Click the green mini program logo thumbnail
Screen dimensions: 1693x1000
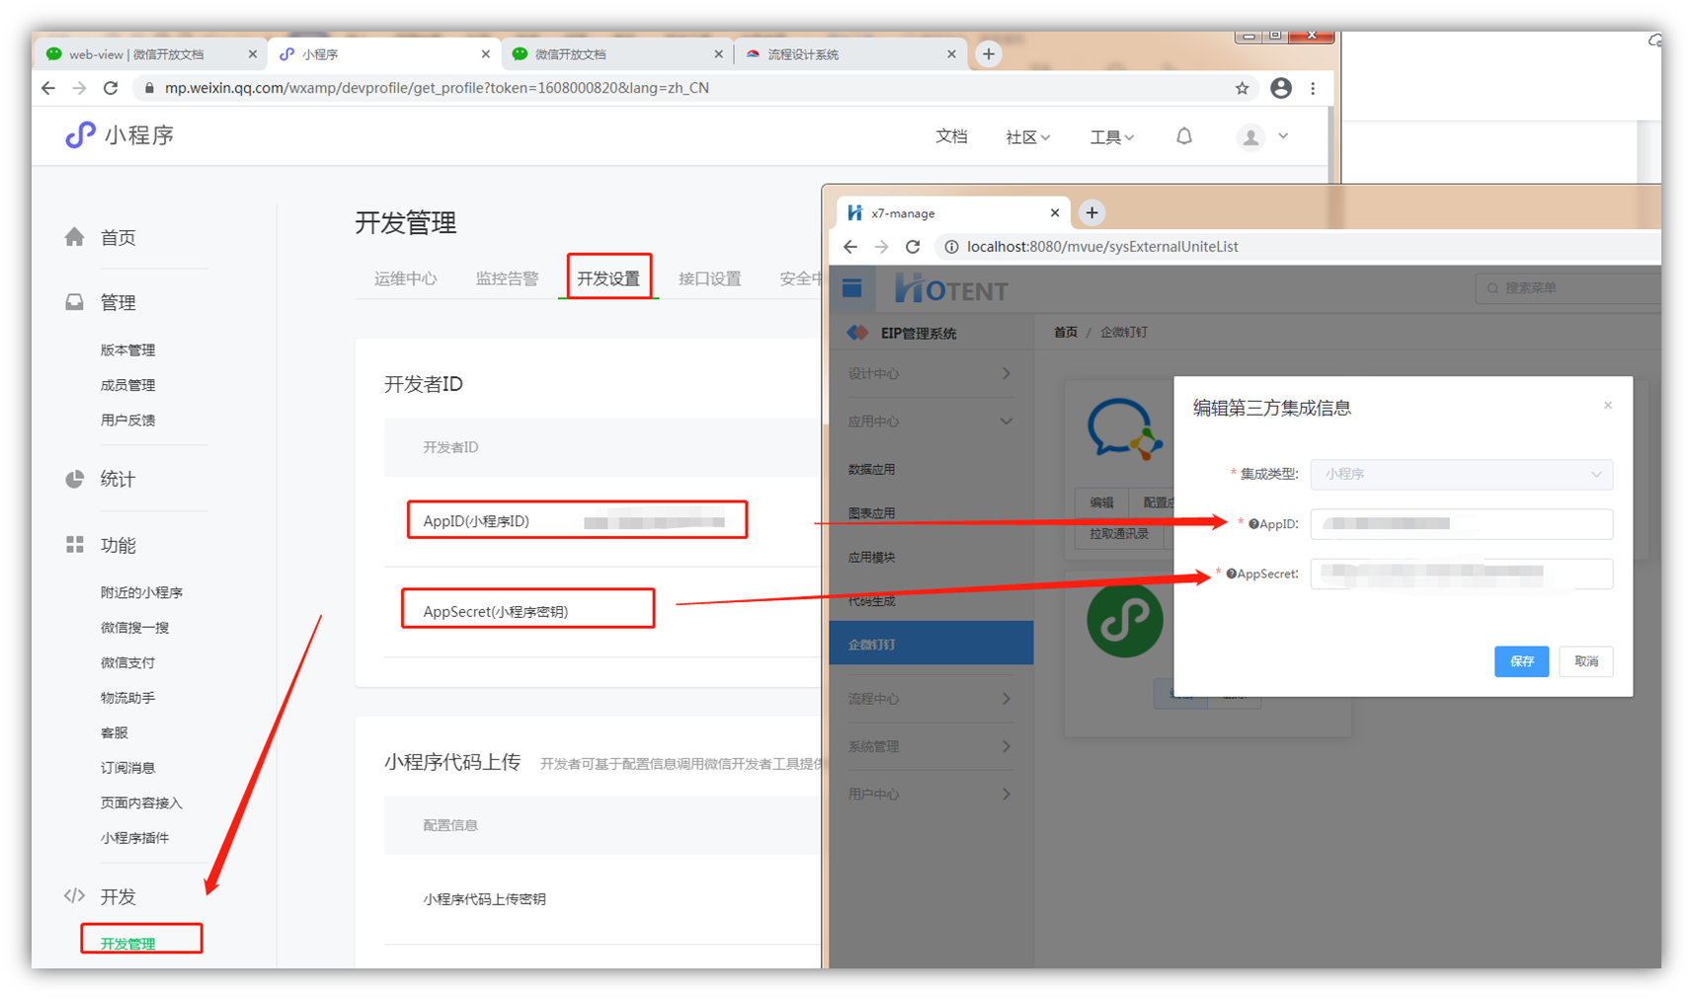click(x=1125, y=619)
